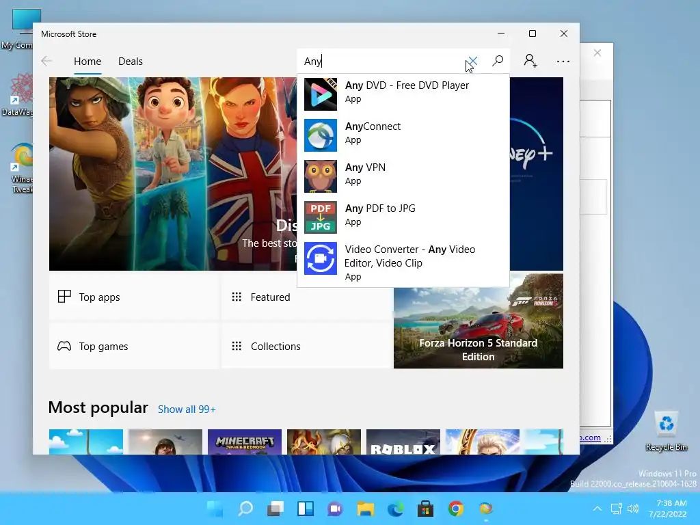
Task: Go back with the Store back arrow
Action: [46, 61]
